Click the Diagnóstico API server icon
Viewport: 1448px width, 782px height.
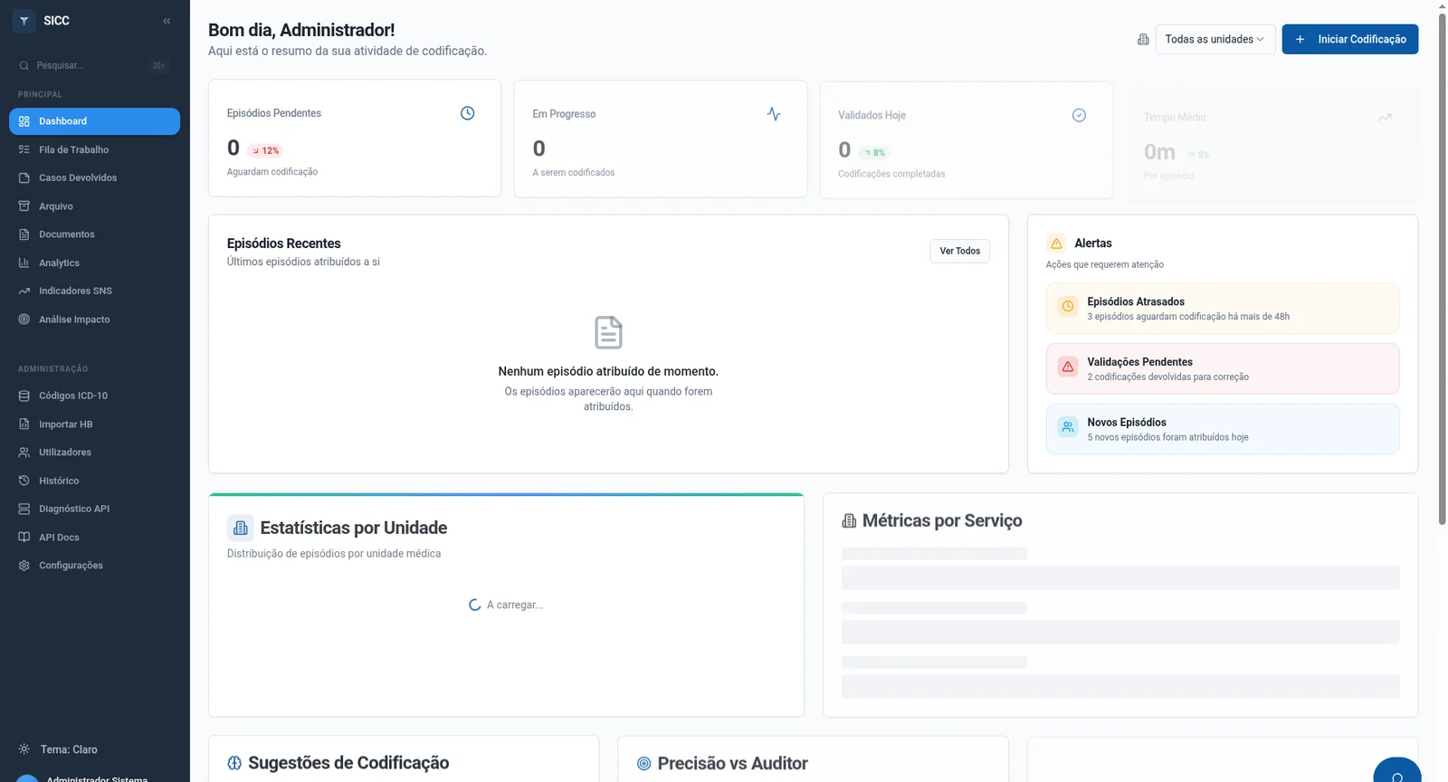24,509
